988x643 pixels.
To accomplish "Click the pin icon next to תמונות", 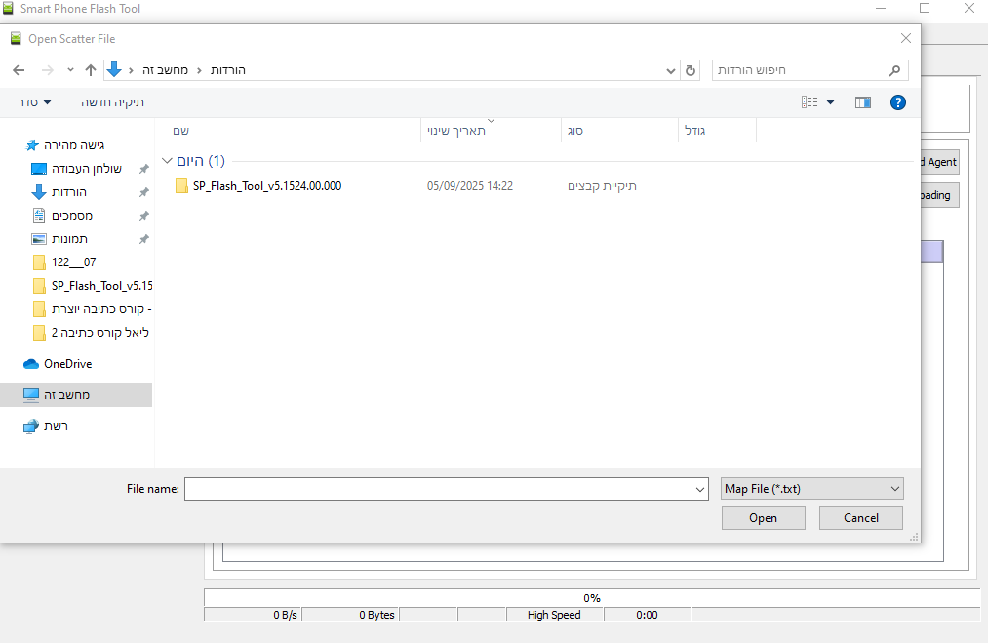I will (x=143, y=239).
